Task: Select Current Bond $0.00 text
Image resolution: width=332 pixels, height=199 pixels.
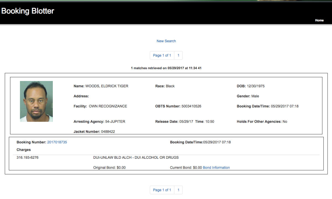Action: pyautogui.click(x=186, y=168)
